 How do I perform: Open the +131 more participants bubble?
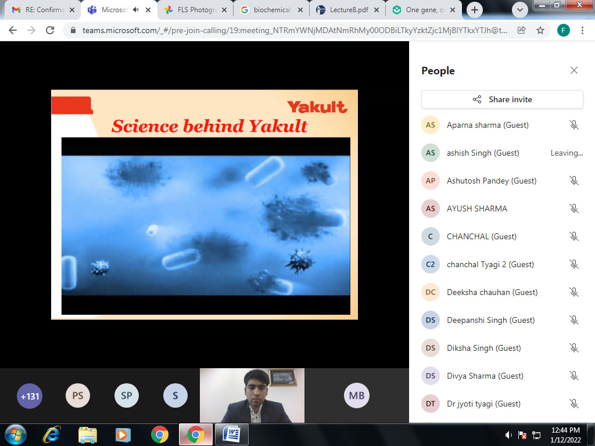(30, 396)
